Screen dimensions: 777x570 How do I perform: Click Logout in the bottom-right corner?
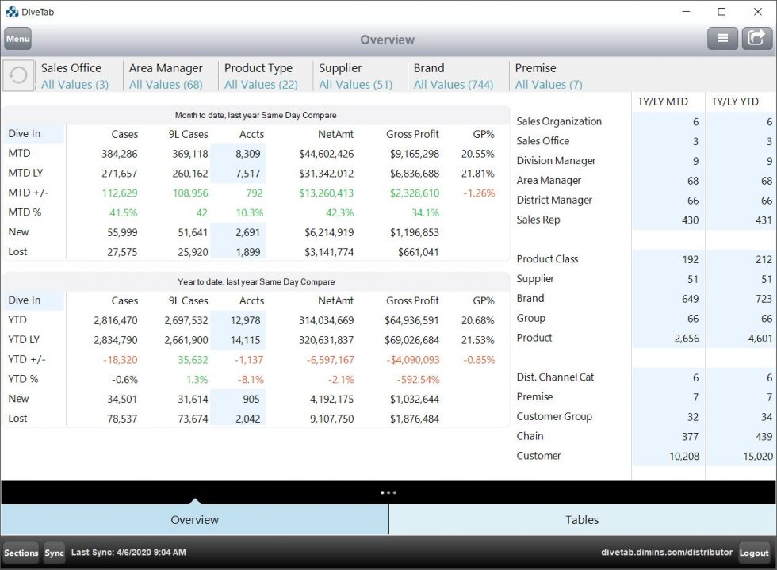pyautogui.click(x=753, y=553)
